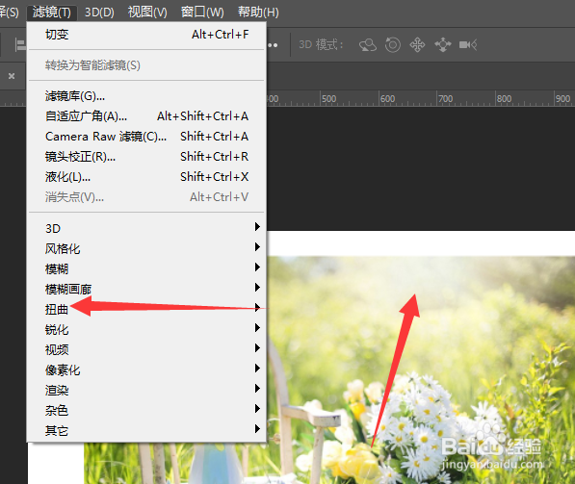Expand the 视频 video submenu

click(x=146, y=349)
